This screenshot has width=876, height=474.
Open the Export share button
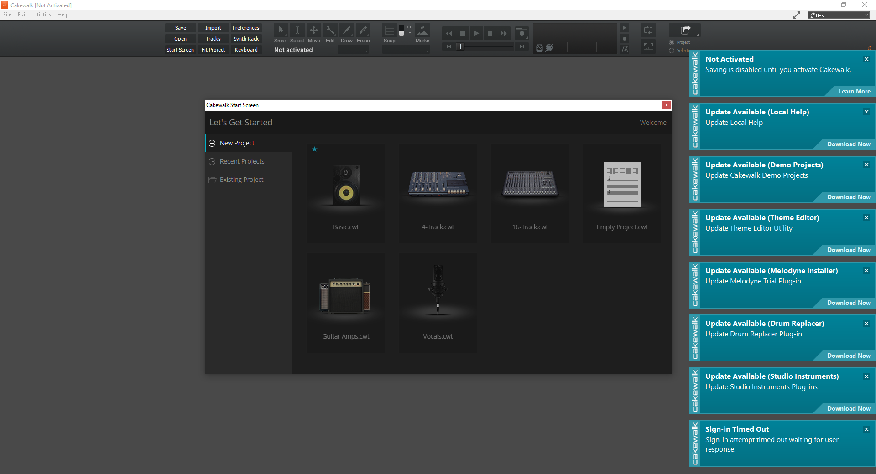[685, 30]
